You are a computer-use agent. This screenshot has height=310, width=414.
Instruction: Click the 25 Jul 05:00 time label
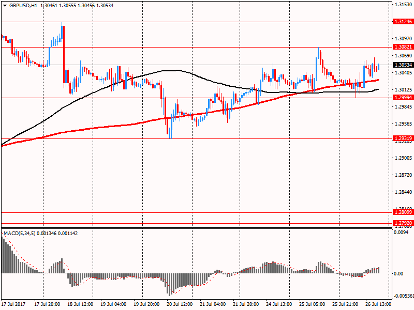click(312, 304)
